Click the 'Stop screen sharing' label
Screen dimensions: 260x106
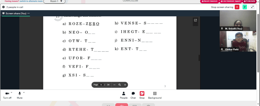point(222,7)
